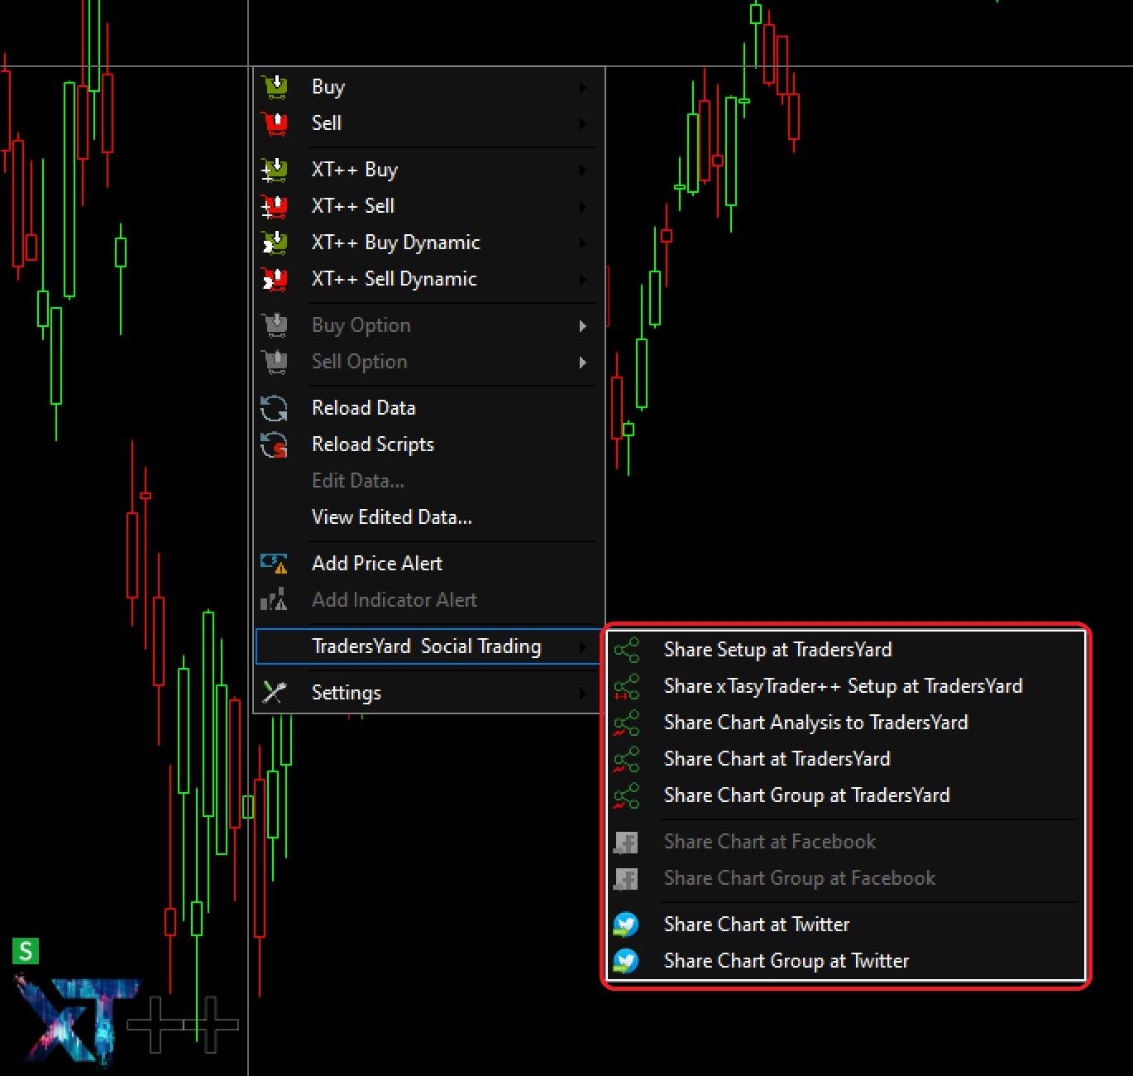The width and height of the screenshot is (1133, 1076).
Task: Expand the Settings submenu arrow
Action: (583, 693)
